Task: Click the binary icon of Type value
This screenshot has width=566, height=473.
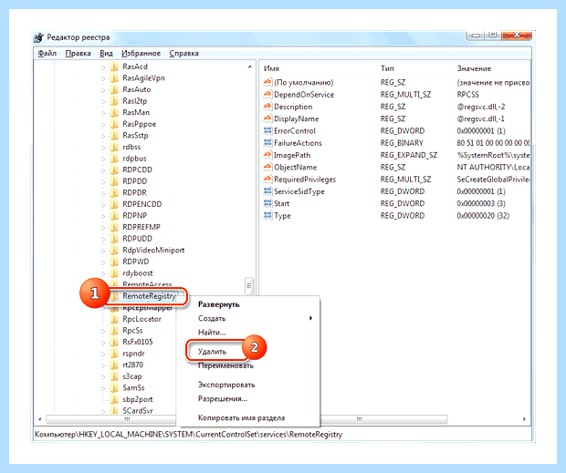Action: [267, 215]
